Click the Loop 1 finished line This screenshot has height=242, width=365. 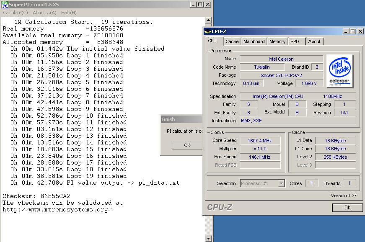(67, 55)
